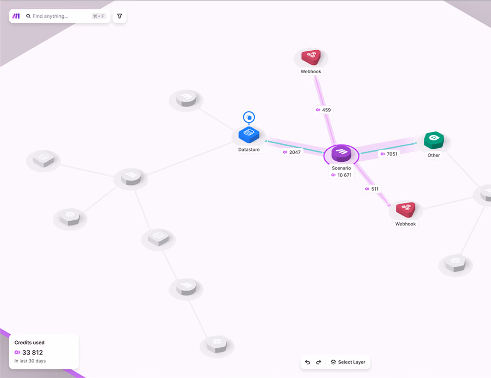Select the greyed scenario node above-left of Datastore
The width and height of the screenshot is (491, 378).
(186, 98)
